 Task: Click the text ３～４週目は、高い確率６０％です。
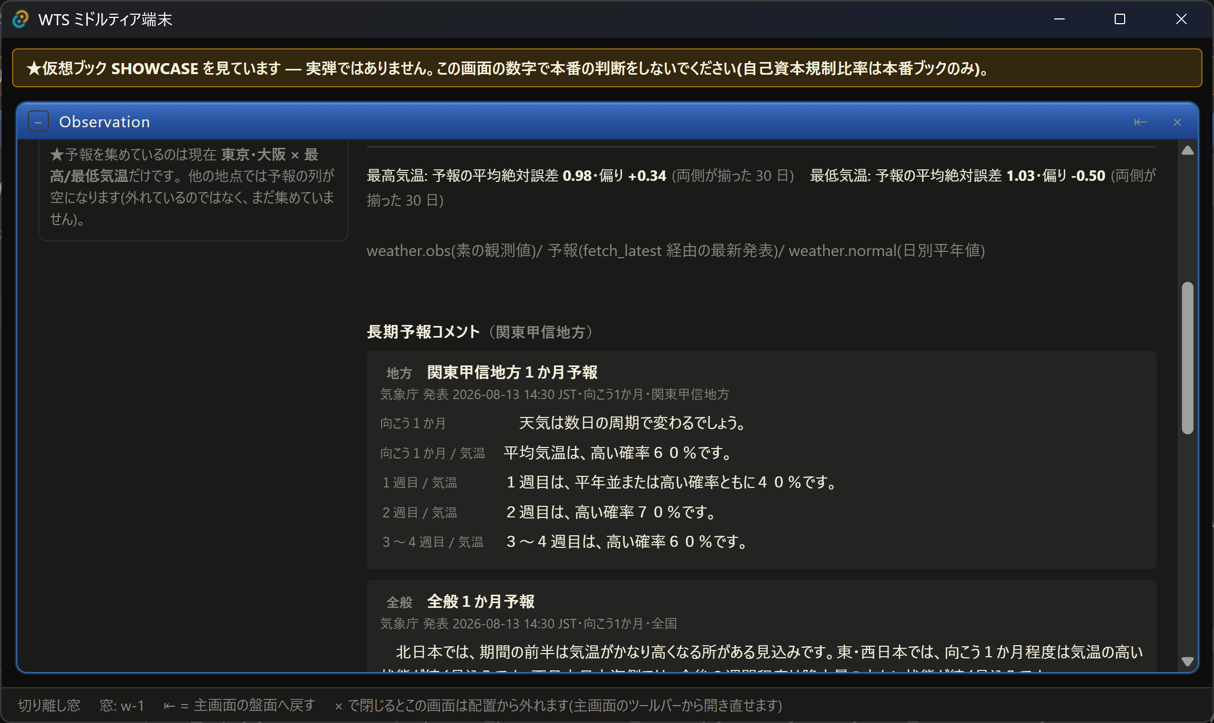[x=627, y=542]
